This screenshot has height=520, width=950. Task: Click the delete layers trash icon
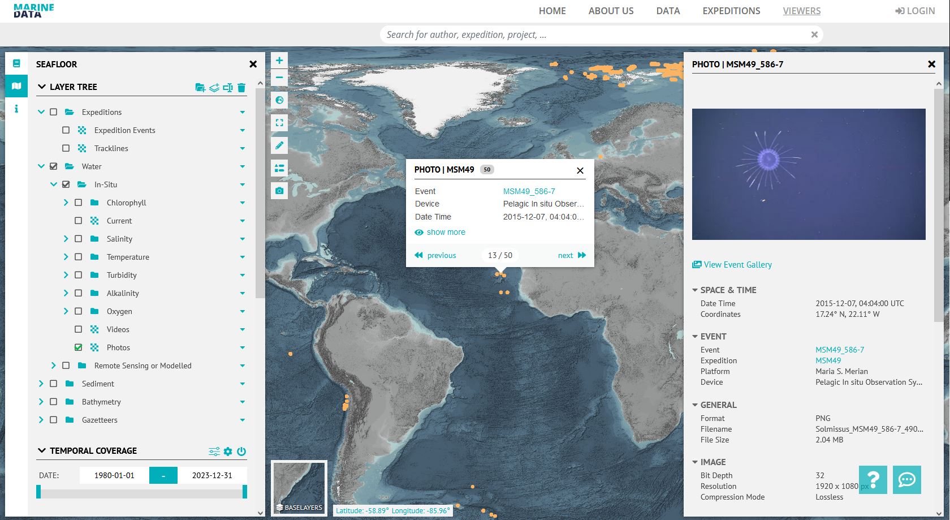point(241,88)
